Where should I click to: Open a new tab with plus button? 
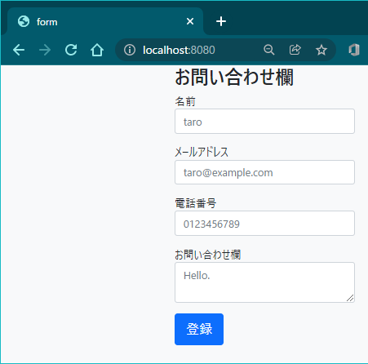pyautogui.click(x=221, y=21)
